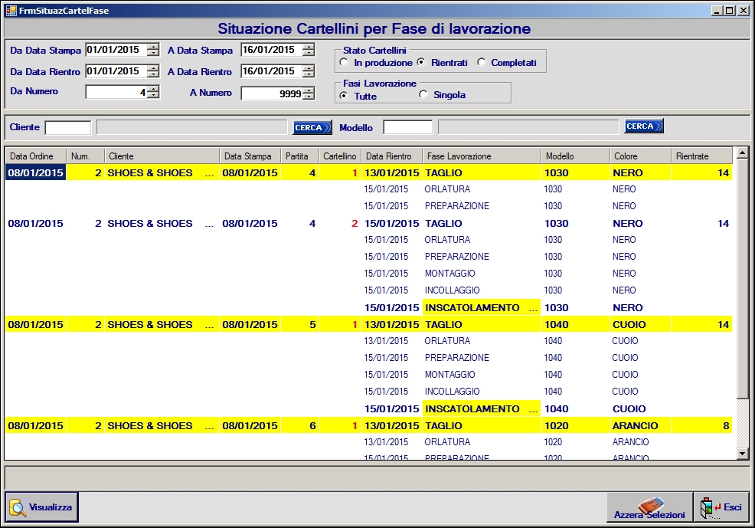Click the A Numero spinner arrows
This screenshot has width=755, height=528.
(309, 93)
